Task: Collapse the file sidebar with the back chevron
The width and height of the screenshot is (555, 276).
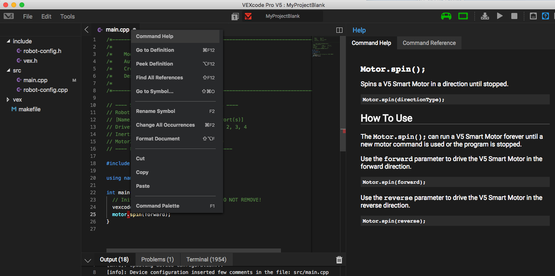Action: [86, 30]
